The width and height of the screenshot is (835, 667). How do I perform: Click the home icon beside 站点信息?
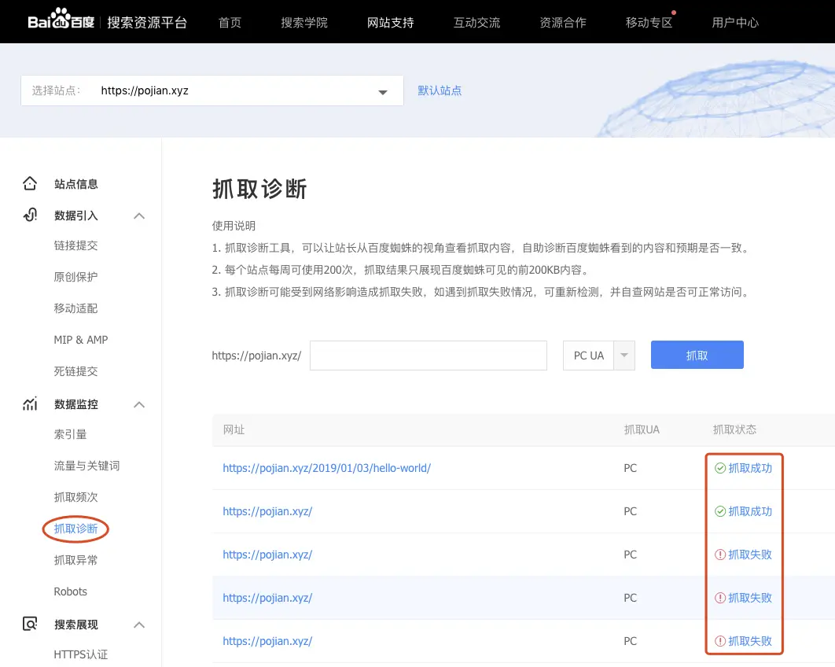[x=30, y=183]
